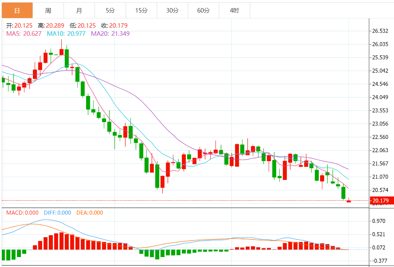This screenshot has height=267, width=394.
Task: Click the 23.056 price axis label
Action: click(380, 124)
